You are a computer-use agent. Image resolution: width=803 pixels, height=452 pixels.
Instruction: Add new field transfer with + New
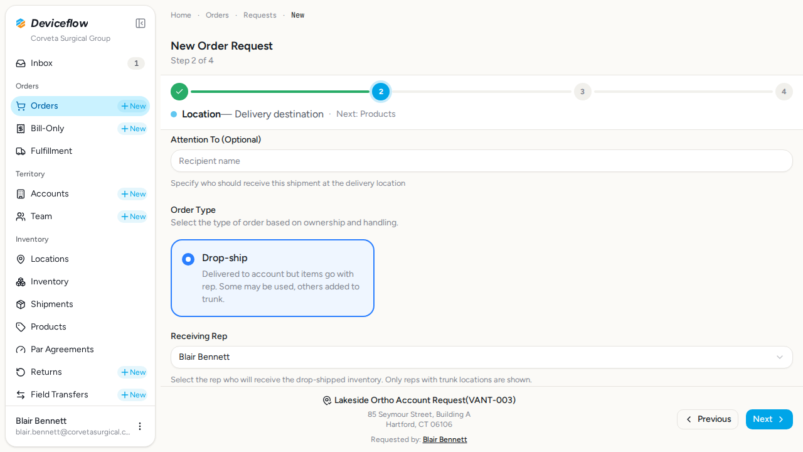point(133,395)
